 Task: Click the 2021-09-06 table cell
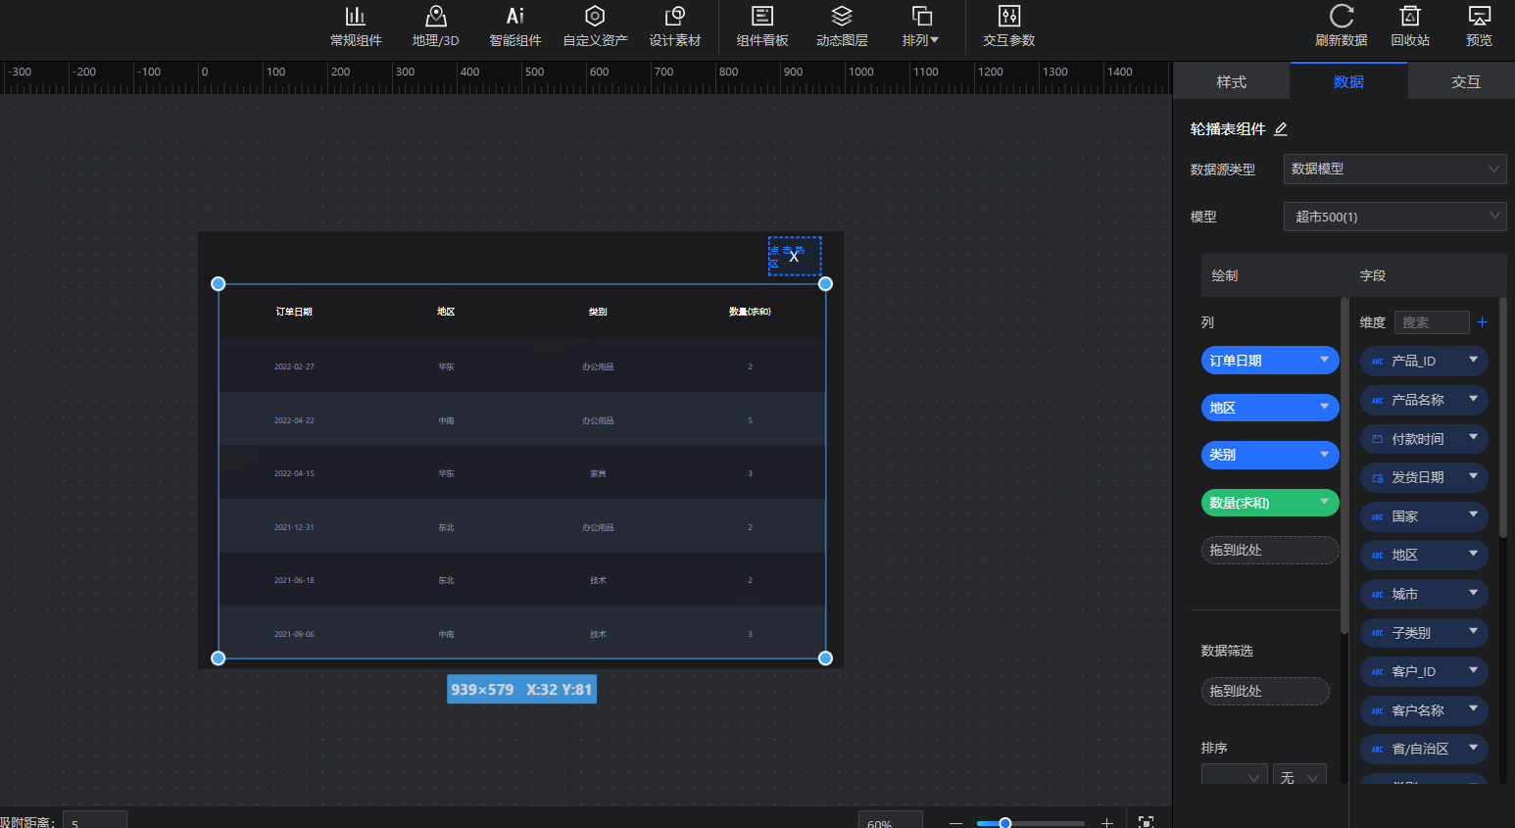tap(294, 634)
